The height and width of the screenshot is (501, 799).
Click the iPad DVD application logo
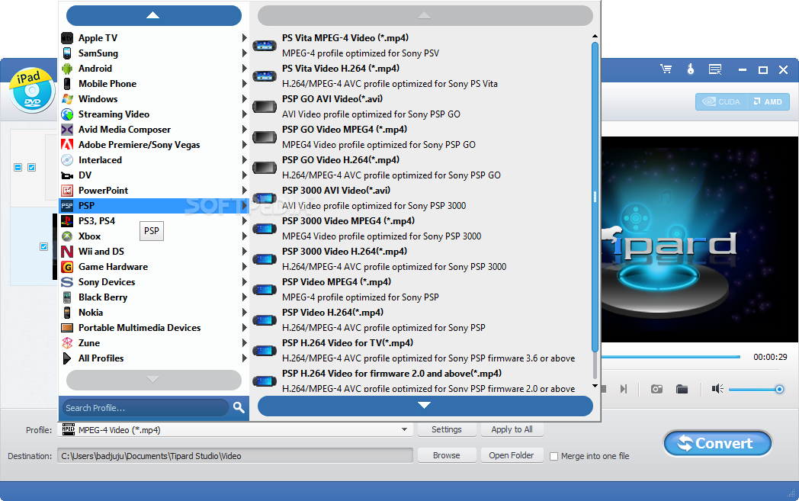pos(31,90)
